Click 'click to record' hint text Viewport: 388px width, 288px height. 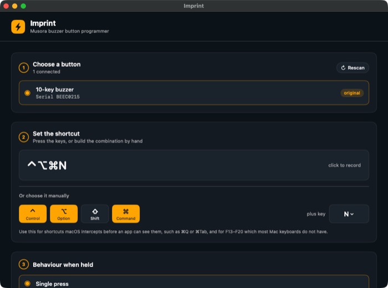point(344,165)
